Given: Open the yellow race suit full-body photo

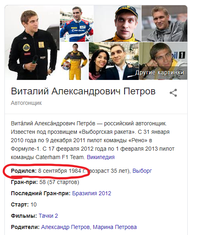Looking at the screenshot, I should pyautogui.click(x=74, y=61).
